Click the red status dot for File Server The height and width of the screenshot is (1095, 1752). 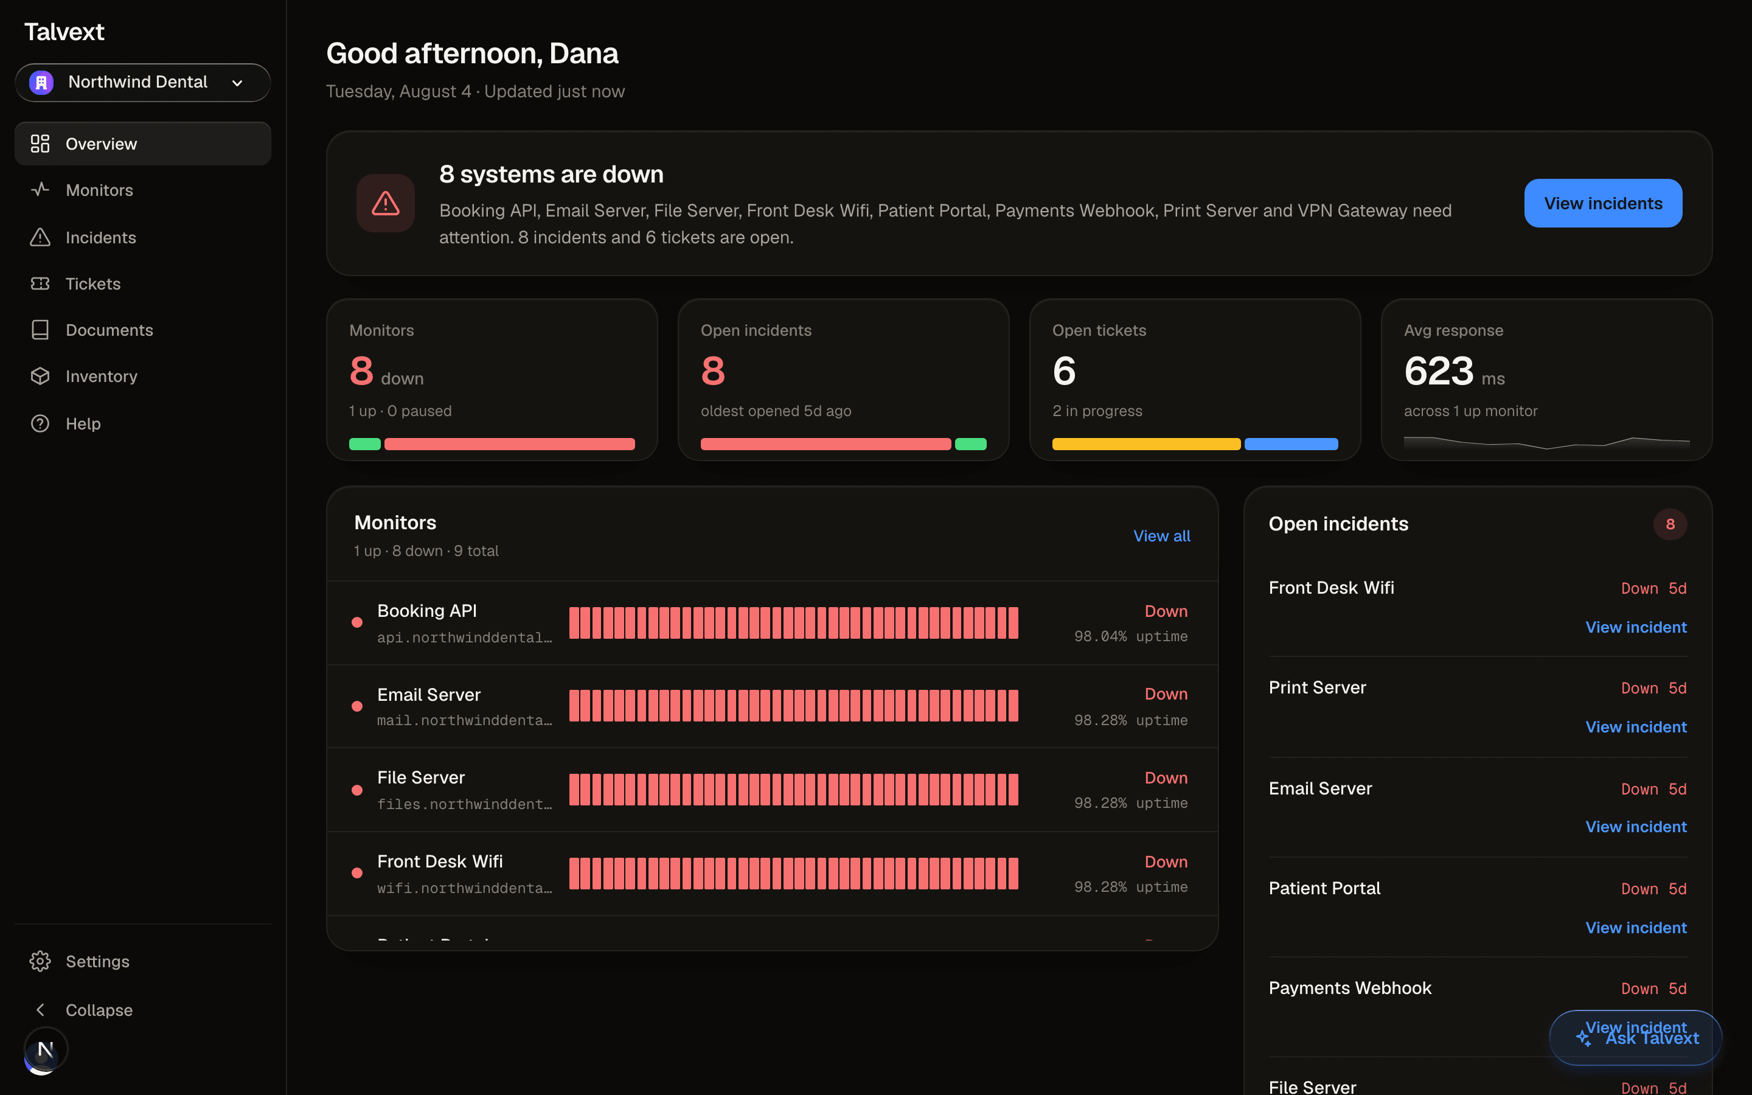[x=357, y=790]
